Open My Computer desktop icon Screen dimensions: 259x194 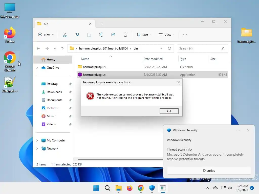(10, 11)
